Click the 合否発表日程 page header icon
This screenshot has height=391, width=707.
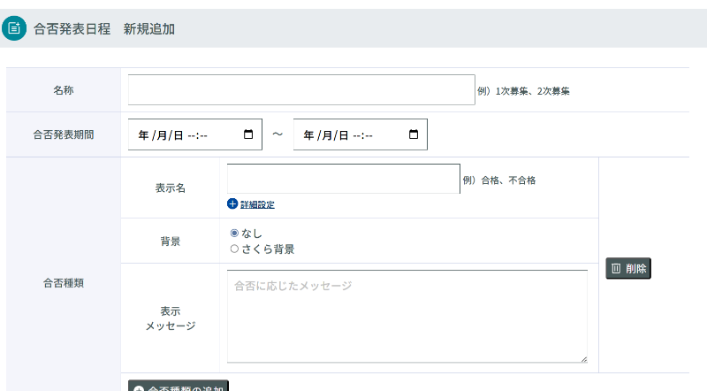coord(14,28)
